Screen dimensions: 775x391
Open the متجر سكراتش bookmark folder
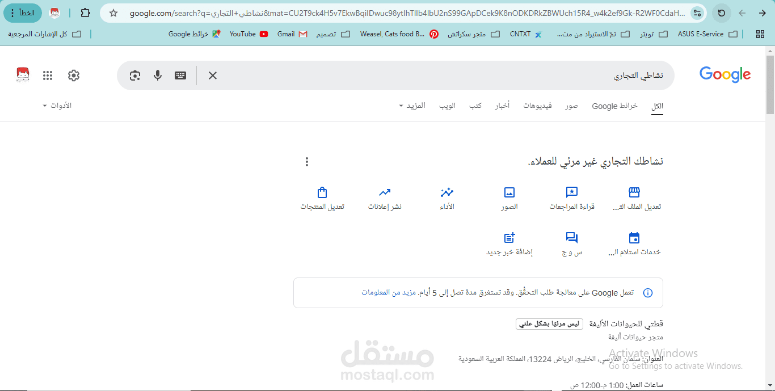(474, 34)
